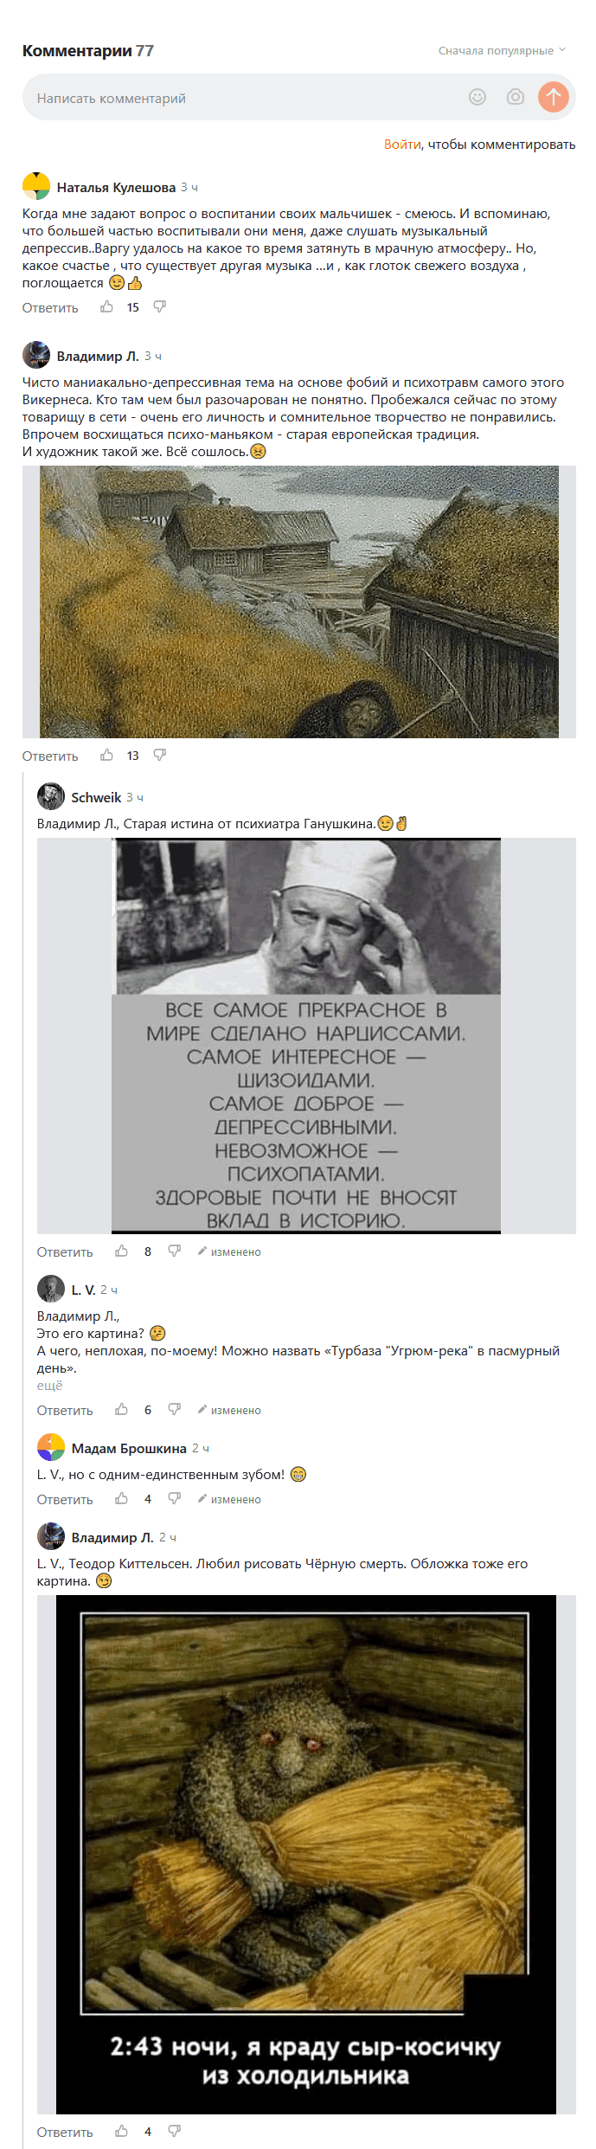Thumbs down Мадам Брошкина's comment

[x=174, y=1498]
